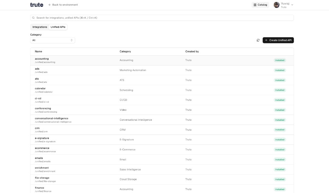This screenshot has height=193, width=329.
Task: Click /unified/ats path text
Action: (x=41, y=82)
